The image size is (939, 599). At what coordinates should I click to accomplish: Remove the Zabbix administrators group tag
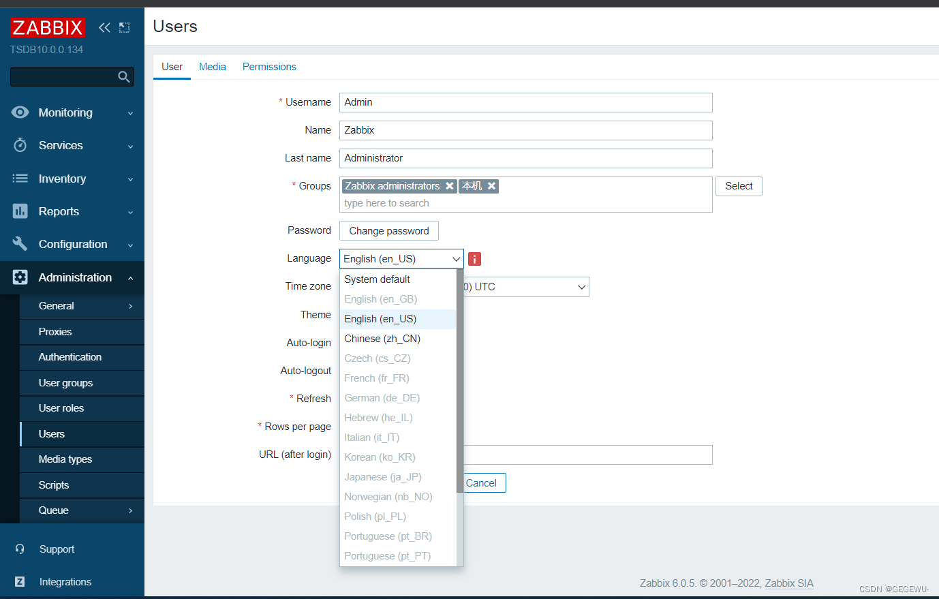[x=450, y=186]
